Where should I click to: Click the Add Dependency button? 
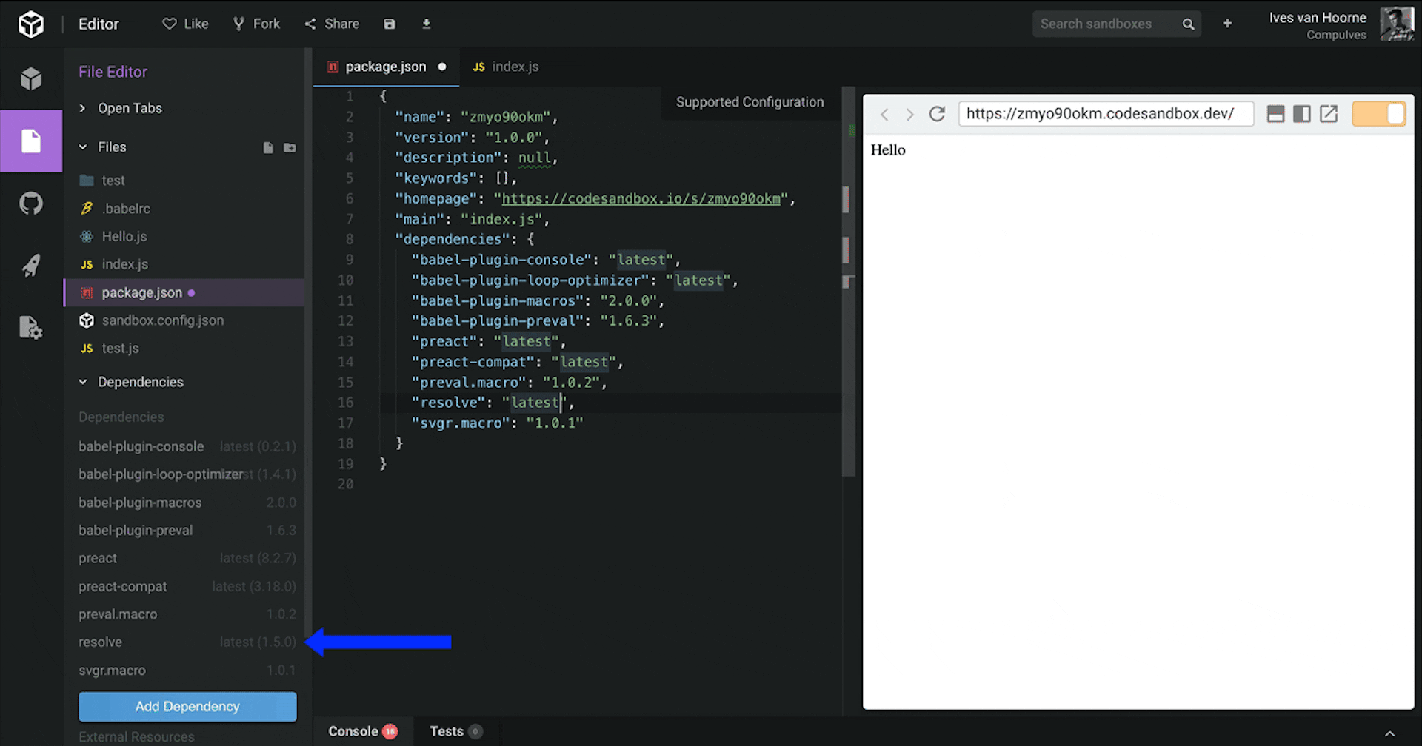pos(187,706)
